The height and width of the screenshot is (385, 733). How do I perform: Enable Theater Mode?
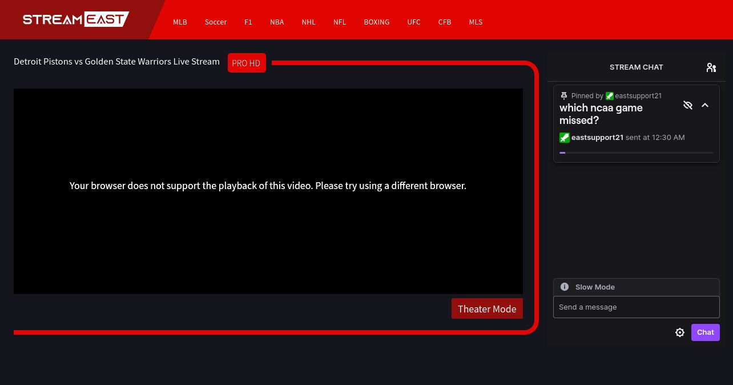click(x=487, y=308)
